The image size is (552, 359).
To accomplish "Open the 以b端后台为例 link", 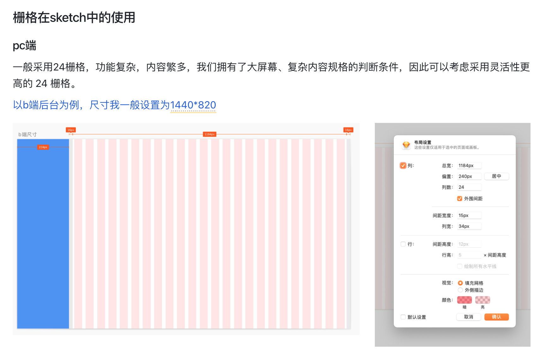I will point(114,105).
